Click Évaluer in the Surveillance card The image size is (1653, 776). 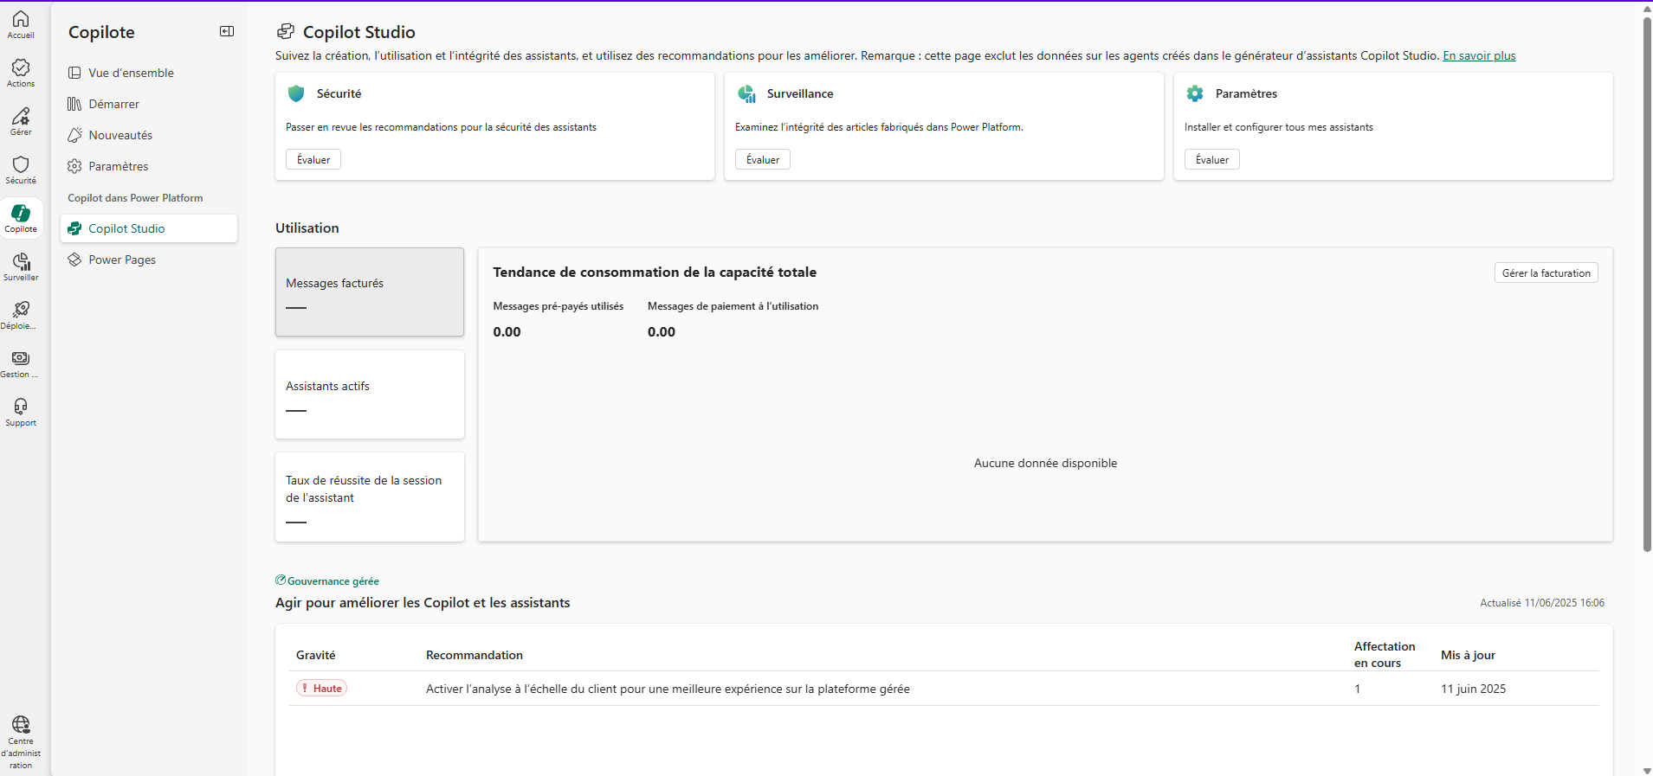[763, 159]
